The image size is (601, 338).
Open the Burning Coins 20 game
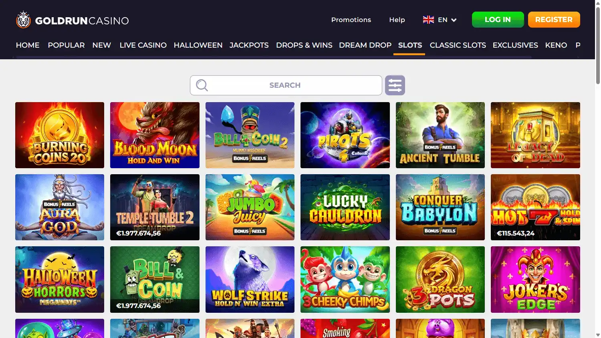tap(60, 135)
